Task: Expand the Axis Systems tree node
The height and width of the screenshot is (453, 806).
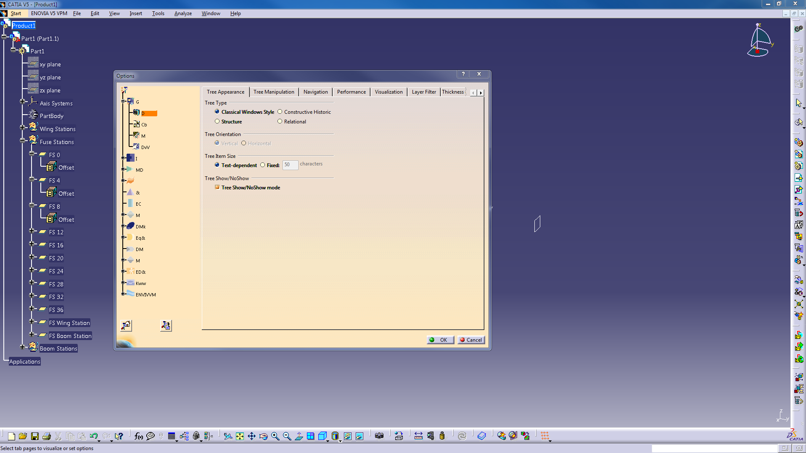Action: (23, 102)
